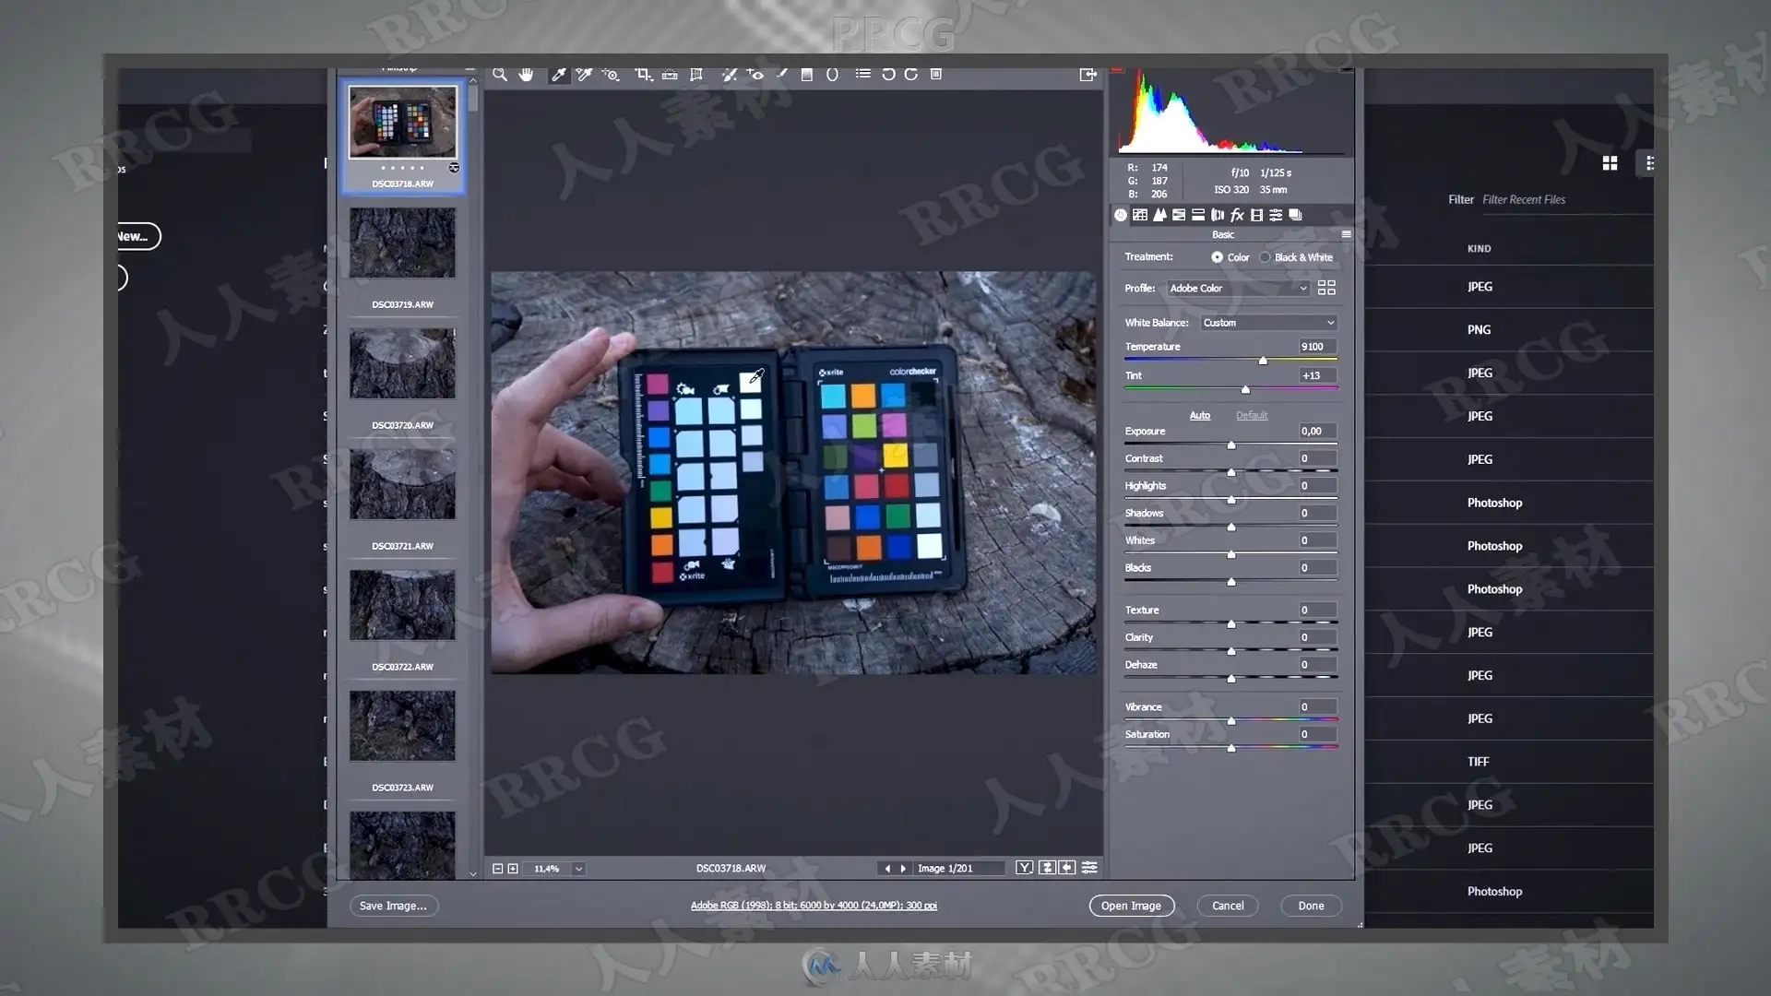
Task: Select Black & White treatment option
Action: pos(1265,257)
